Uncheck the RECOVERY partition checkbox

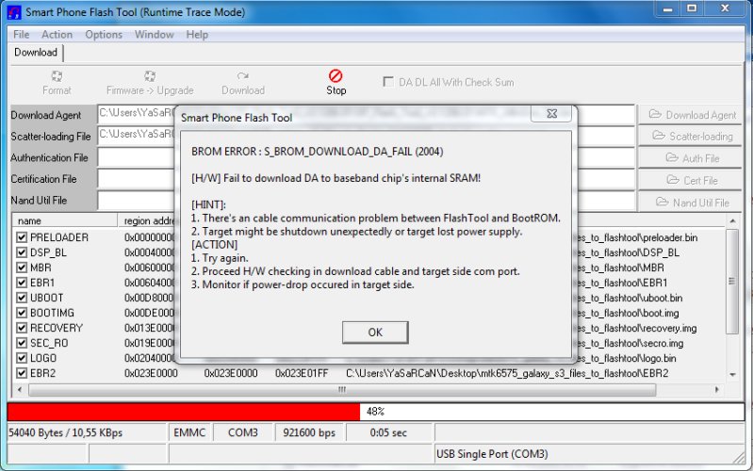pyautogui.click(x=21, y=328)
